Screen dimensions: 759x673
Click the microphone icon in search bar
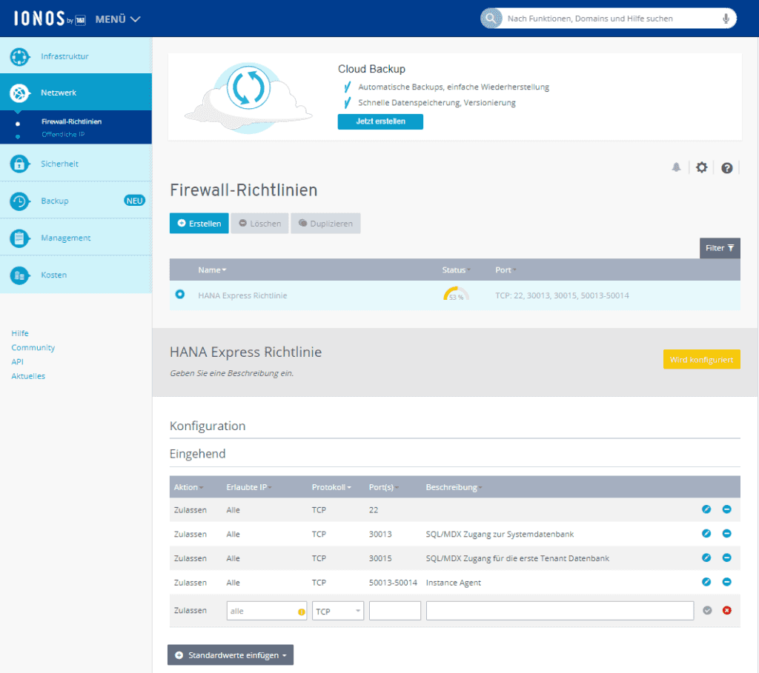[726, 19]
